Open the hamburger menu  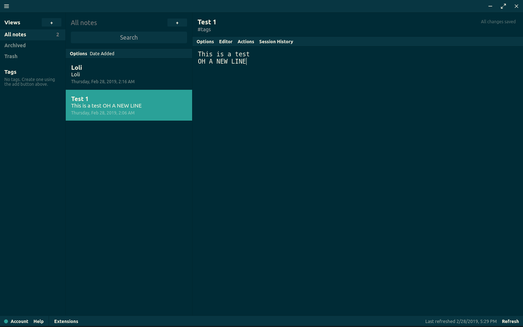coord(6,6)
